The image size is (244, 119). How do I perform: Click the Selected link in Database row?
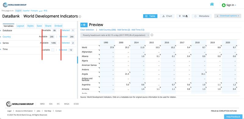coord(66,31)
